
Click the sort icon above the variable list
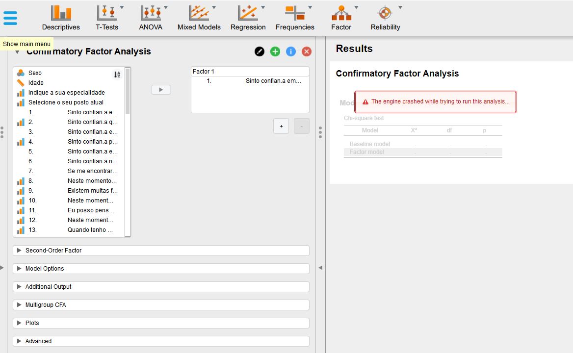(117, 74)
